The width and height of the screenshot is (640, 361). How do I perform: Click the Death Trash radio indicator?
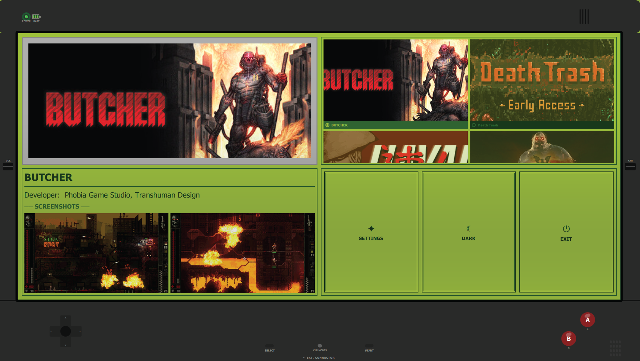474,125
